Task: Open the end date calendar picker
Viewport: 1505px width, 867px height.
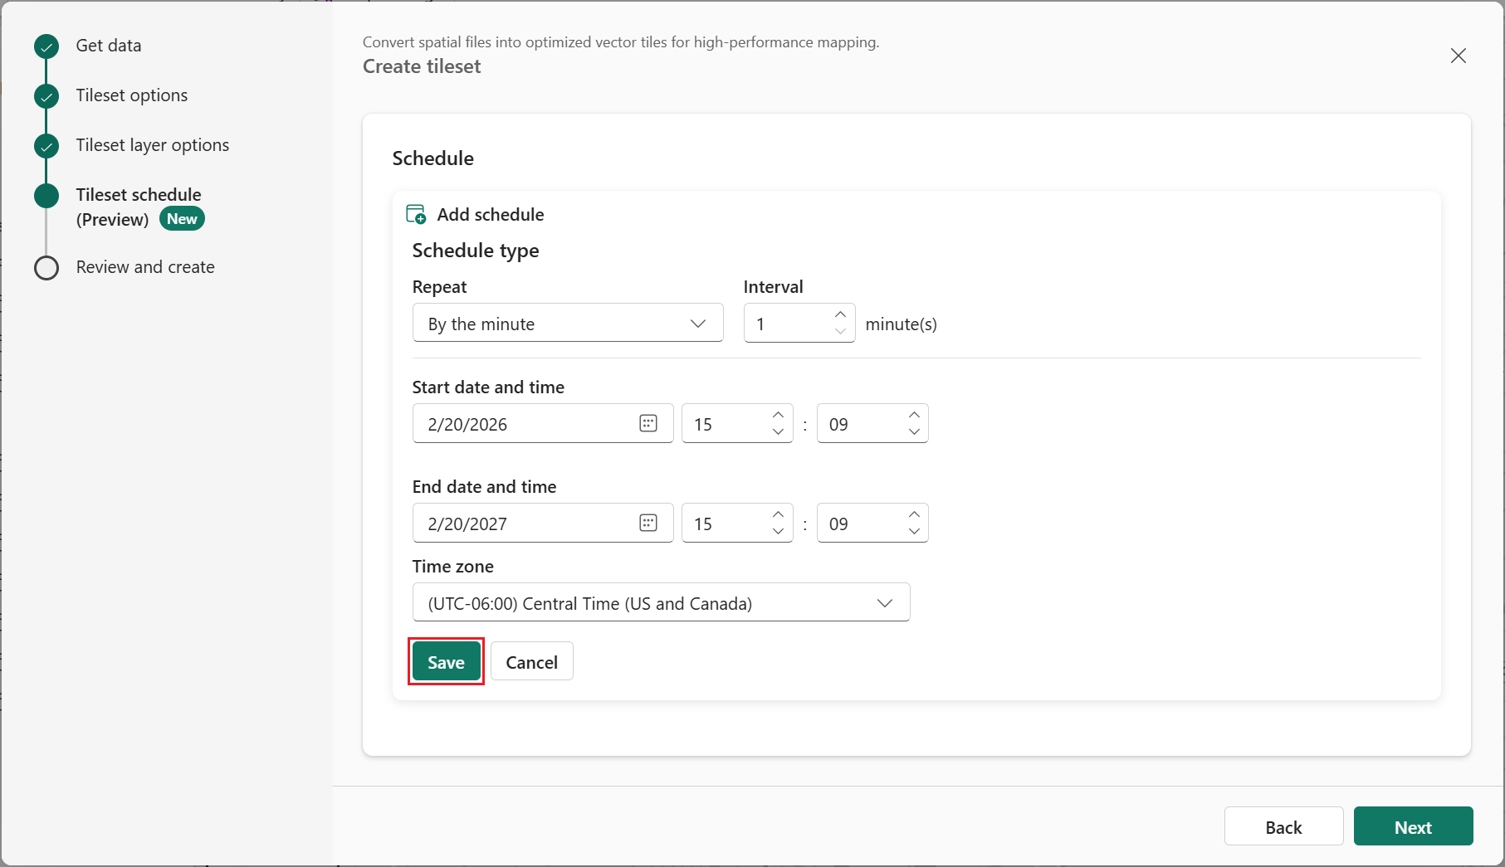Action: [648, 523]
